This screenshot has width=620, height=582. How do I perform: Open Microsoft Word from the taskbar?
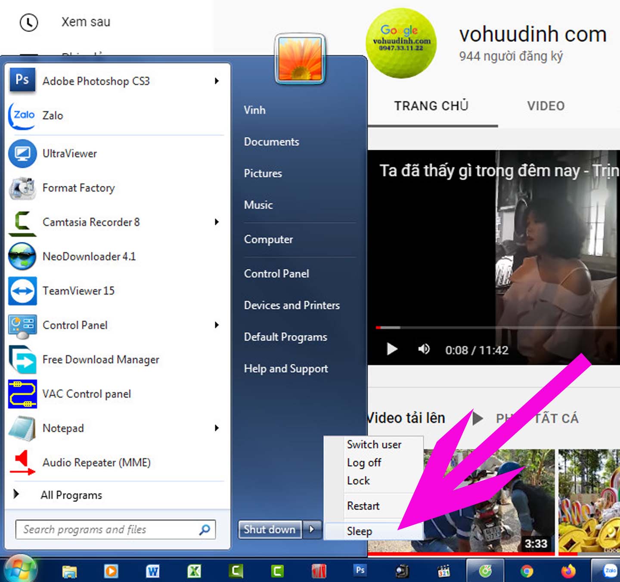(152, 571)
